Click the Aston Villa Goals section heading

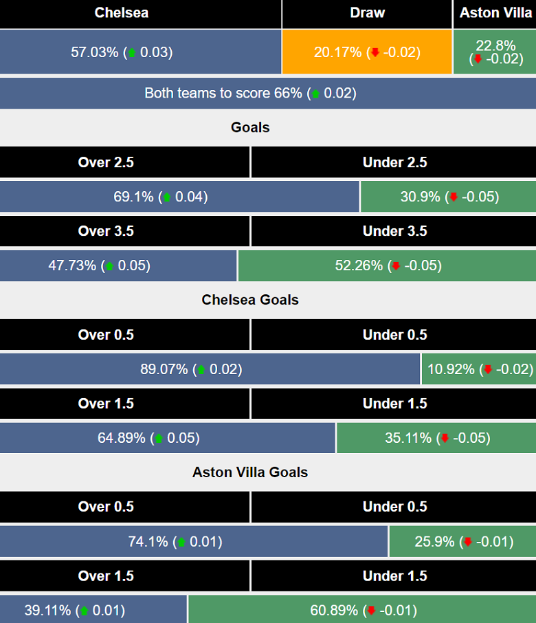250,472
